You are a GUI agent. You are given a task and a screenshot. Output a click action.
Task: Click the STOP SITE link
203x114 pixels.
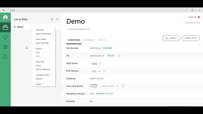192,17
